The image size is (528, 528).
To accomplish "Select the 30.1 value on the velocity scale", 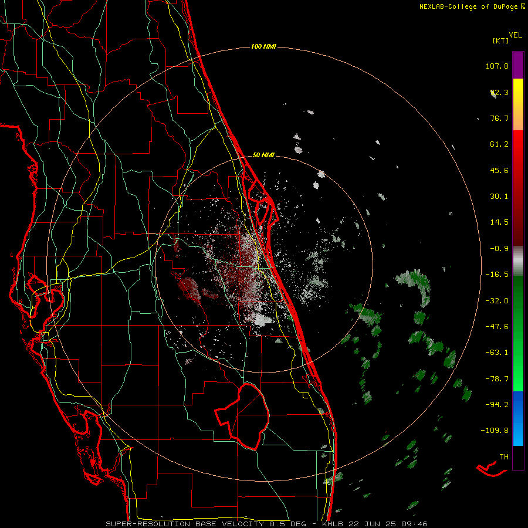I will tap(499, 197).
